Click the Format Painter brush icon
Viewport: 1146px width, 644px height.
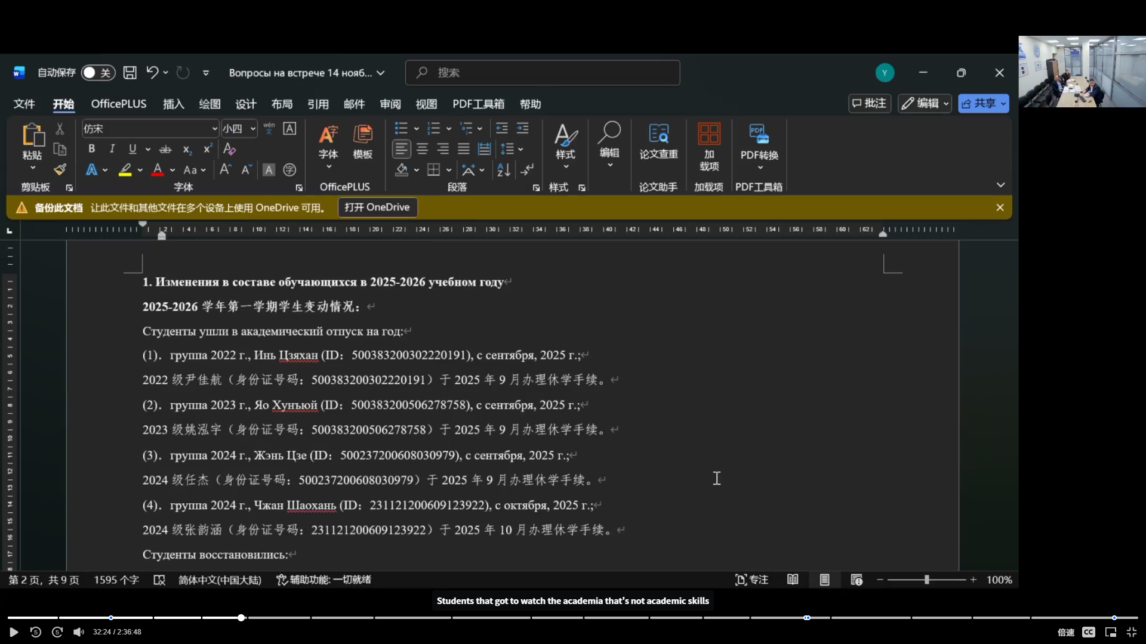(x=60, y=169)
